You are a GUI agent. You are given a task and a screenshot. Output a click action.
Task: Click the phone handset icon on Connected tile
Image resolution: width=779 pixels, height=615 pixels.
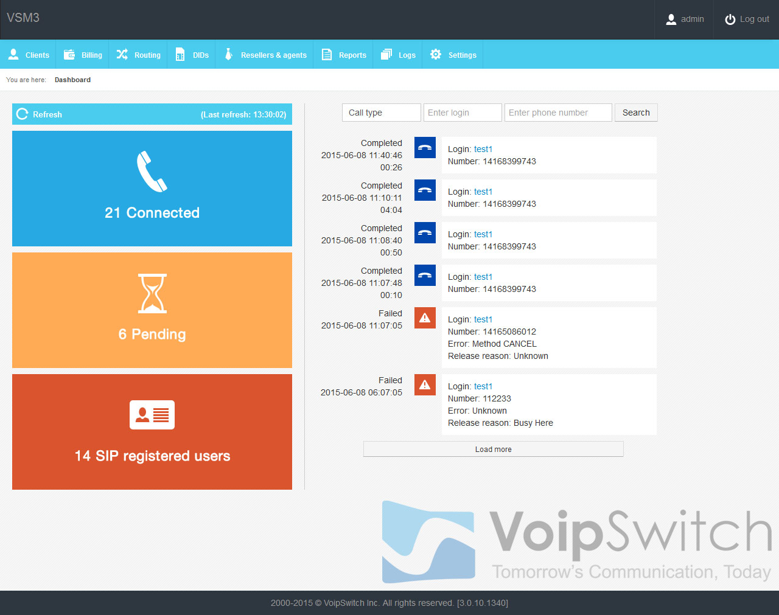point(152,172)
